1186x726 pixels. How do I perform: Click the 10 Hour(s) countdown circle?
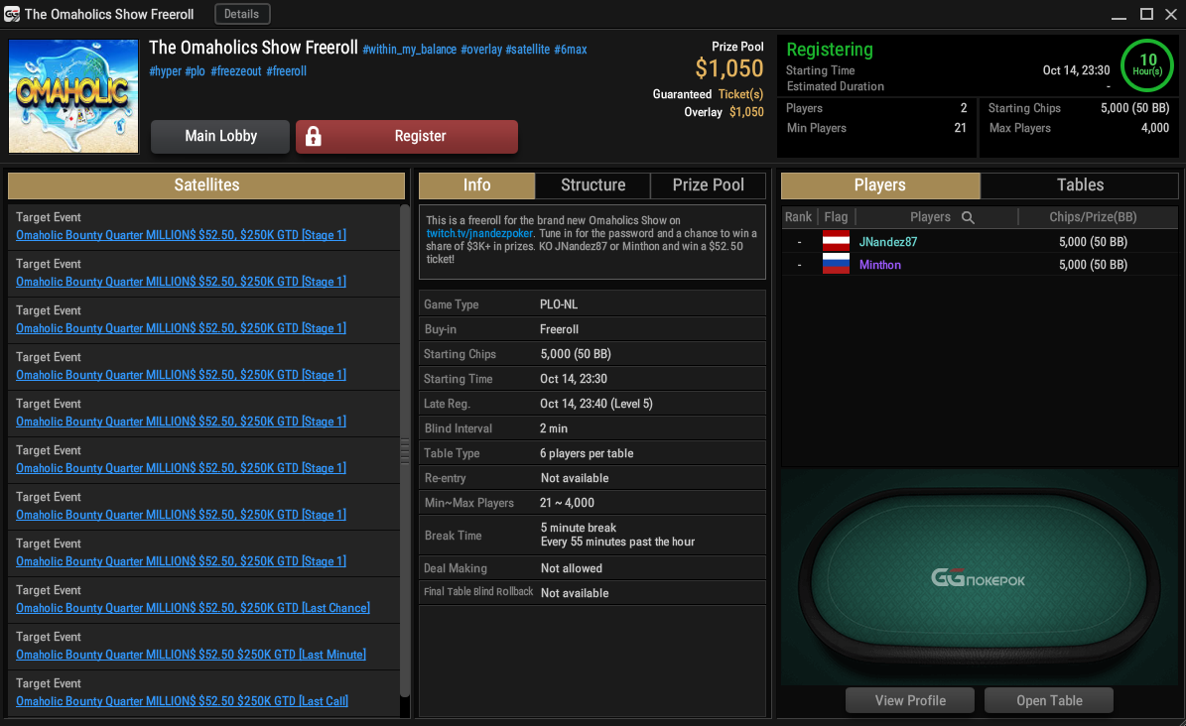(x=1146, y=65)
